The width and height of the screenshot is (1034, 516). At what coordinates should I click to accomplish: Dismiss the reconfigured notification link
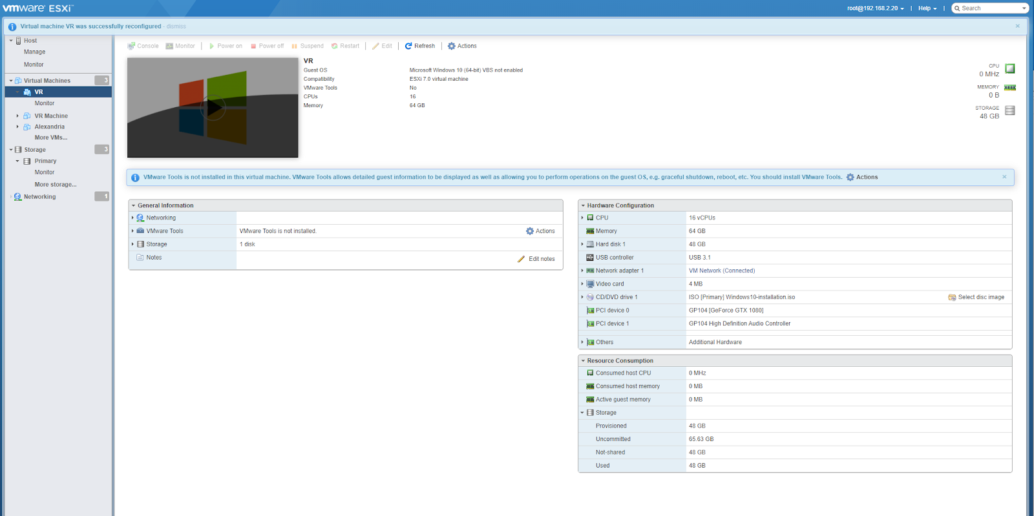click(176, 26)
